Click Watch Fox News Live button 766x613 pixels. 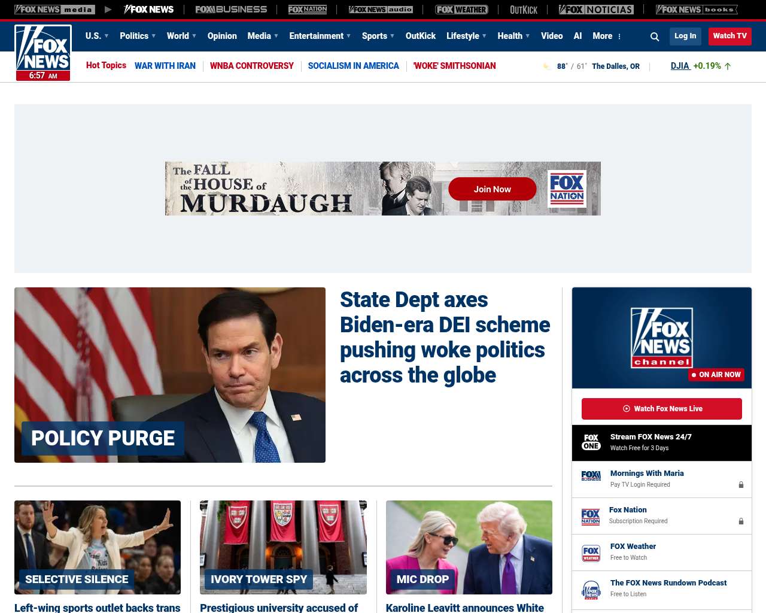[x=662, y=409]
